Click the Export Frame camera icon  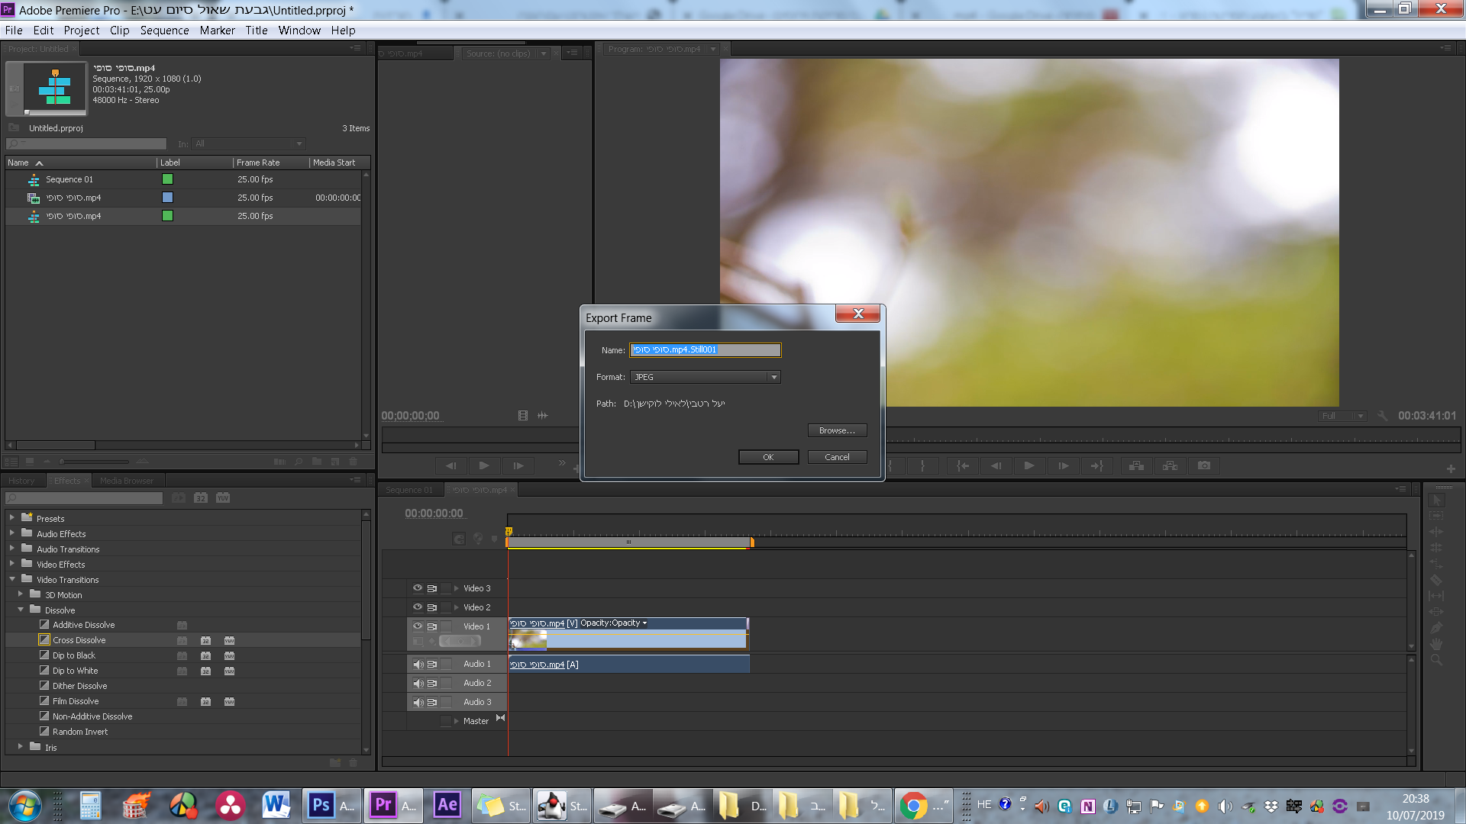coord(1204,465)
